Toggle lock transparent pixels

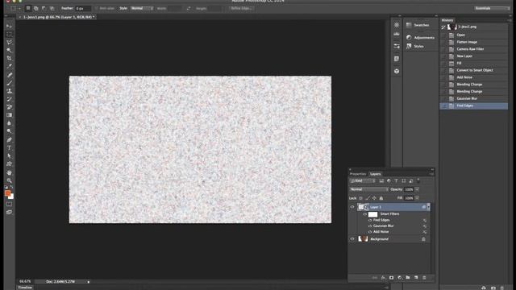coord(361,198)
